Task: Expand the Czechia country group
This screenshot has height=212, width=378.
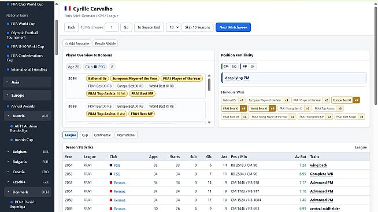Action: [x=27, y=182]
